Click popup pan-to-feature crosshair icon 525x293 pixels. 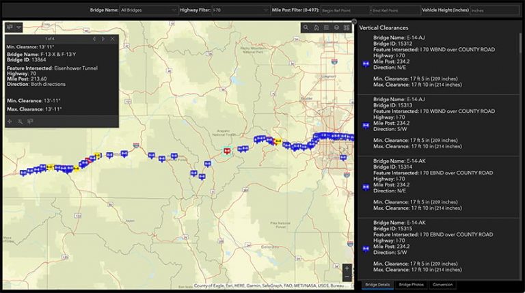point(10,122)
